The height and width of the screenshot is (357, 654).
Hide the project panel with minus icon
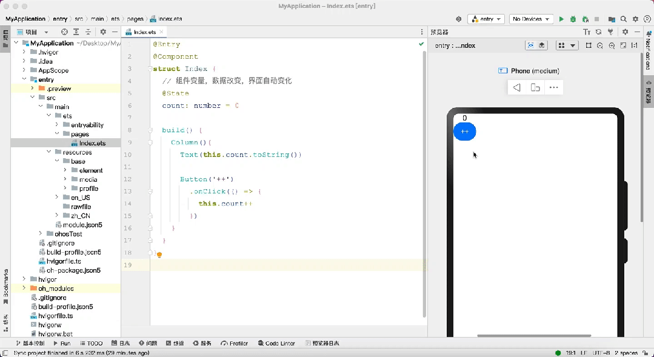(115, 32)
